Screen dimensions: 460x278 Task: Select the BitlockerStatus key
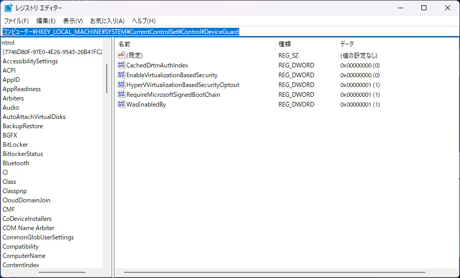pos(23,154)
